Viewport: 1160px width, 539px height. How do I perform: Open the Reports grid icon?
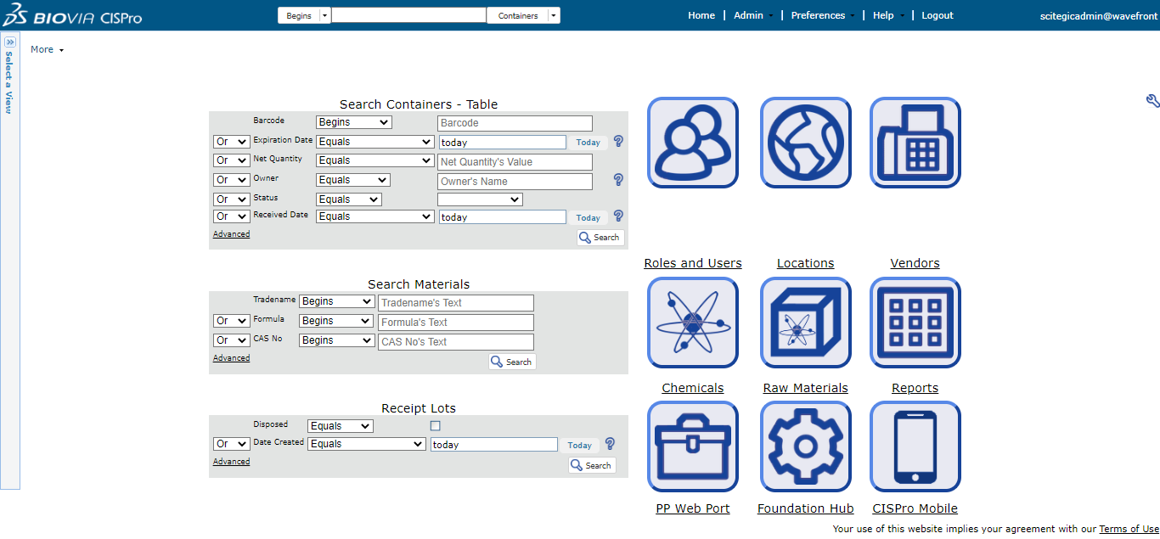click(x=915, y=323)
